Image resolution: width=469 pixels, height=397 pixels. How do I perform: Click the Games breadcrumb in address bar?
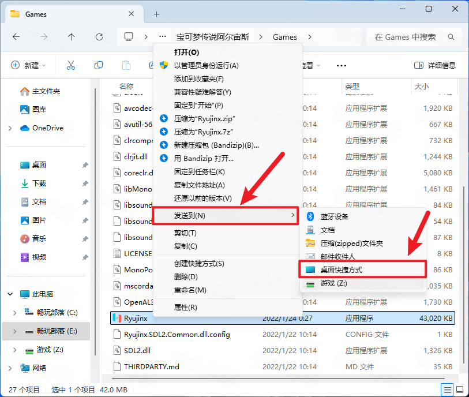point(285,37)
